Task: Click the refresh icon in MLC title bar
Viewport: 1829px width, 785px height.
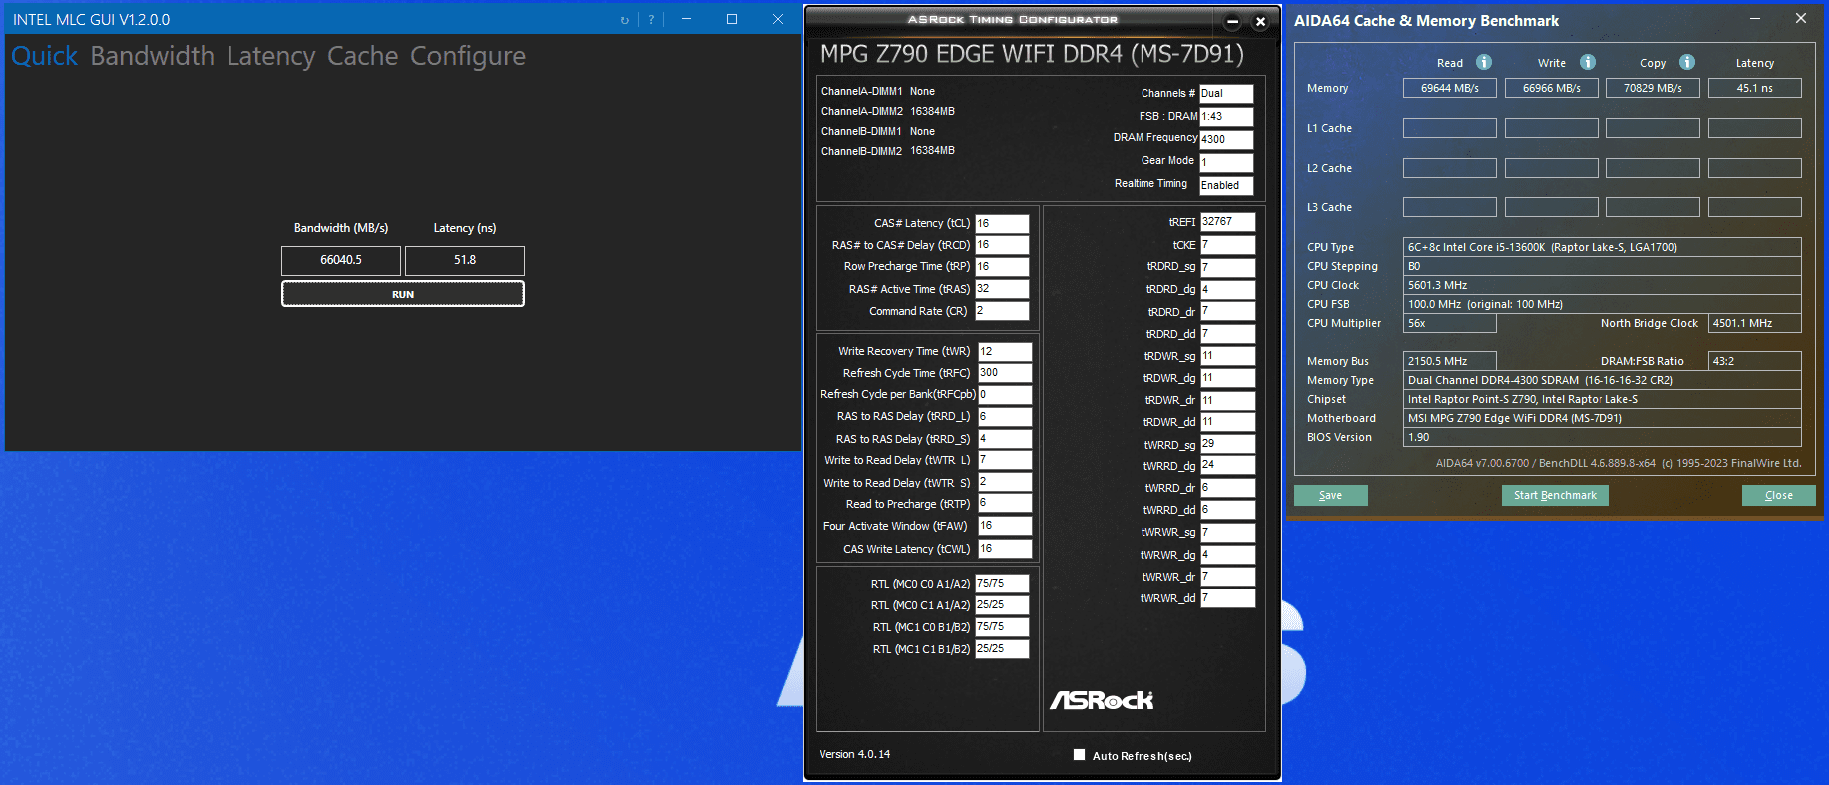Action: 625,20
